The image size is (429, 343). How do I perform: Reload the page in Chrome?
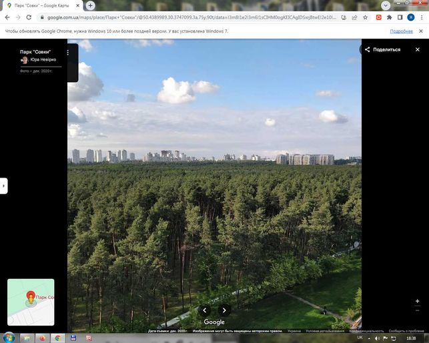[x=29, y=17]
